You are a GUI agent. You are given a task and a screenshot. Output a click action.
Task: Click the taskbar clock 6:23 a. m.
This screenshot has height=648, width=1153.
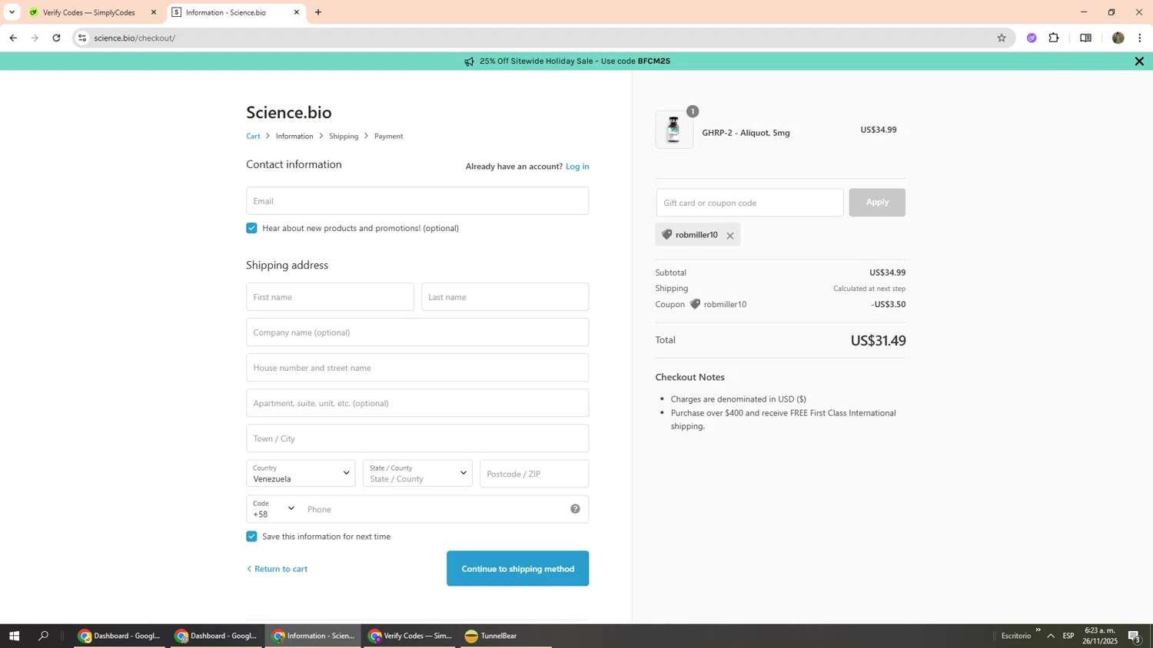(1099, 636)
